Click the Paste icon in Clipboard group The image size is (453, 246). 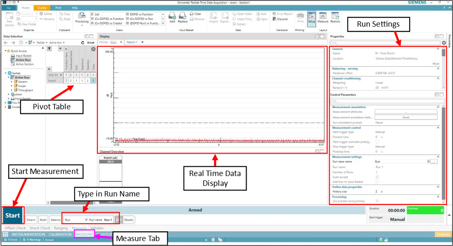click(61, 19)
